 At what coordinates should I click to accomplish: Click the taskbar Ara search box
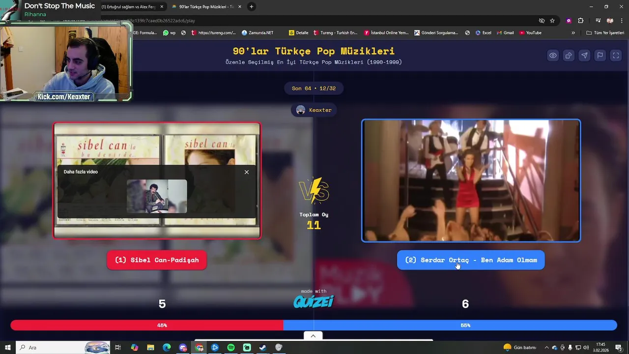click(x=63, y=348)
